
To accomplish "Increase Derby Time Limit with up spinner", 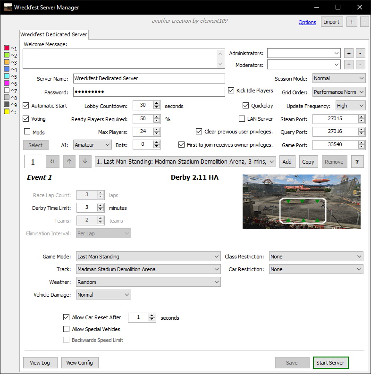I will (x=101, y=206).
